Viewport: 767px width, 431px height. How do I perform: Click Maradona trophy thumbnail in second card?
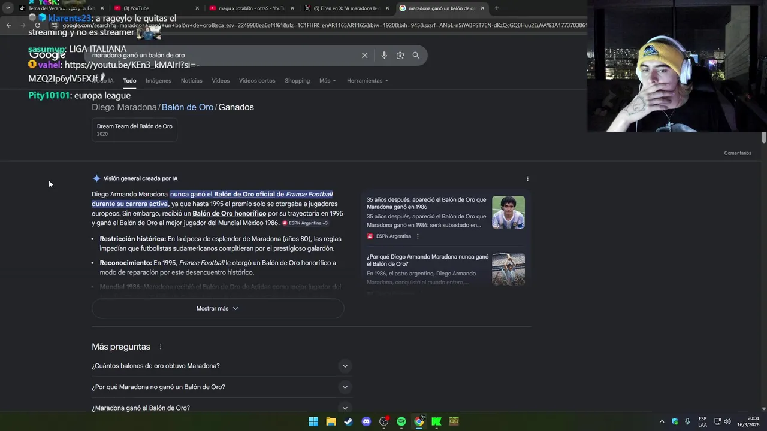508,269
